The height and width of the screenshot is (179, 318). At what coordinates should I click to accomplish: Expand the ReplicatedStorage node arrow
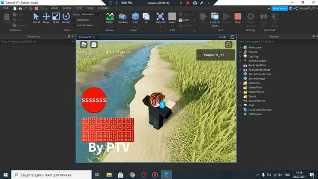240,70
